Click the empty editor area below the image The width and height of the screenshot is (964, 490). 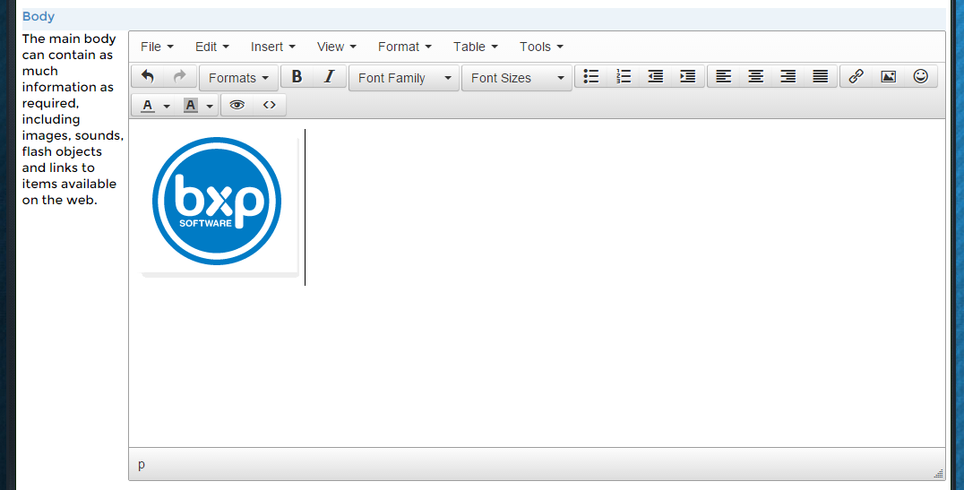tap(536, 365)
